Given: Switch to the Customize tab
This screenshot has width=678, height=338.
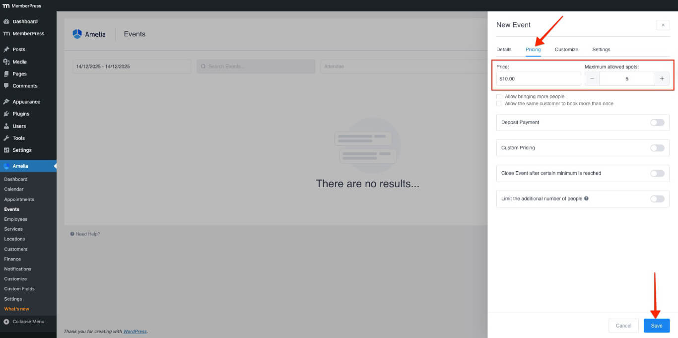Looking at the screenshot, I should coord(566,50).
